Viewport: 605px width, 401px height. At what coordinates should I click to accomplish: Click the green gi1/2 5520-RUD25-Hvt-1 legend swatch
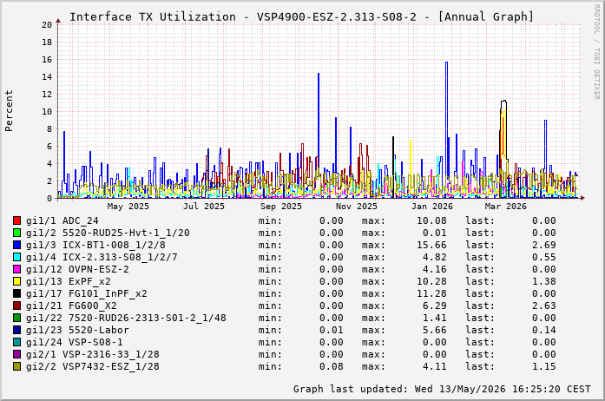point(16,233)
